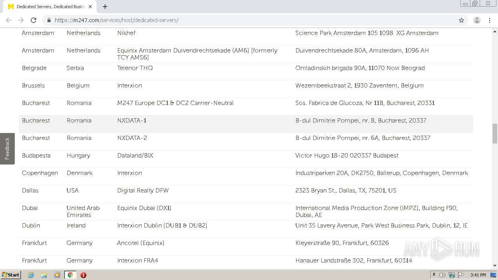Open the Chrome profile avatar
498x280 pixels.
click(x=477, y=20)
